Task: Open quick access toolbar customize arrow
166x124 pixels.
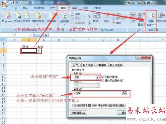Action: (32, 3)
